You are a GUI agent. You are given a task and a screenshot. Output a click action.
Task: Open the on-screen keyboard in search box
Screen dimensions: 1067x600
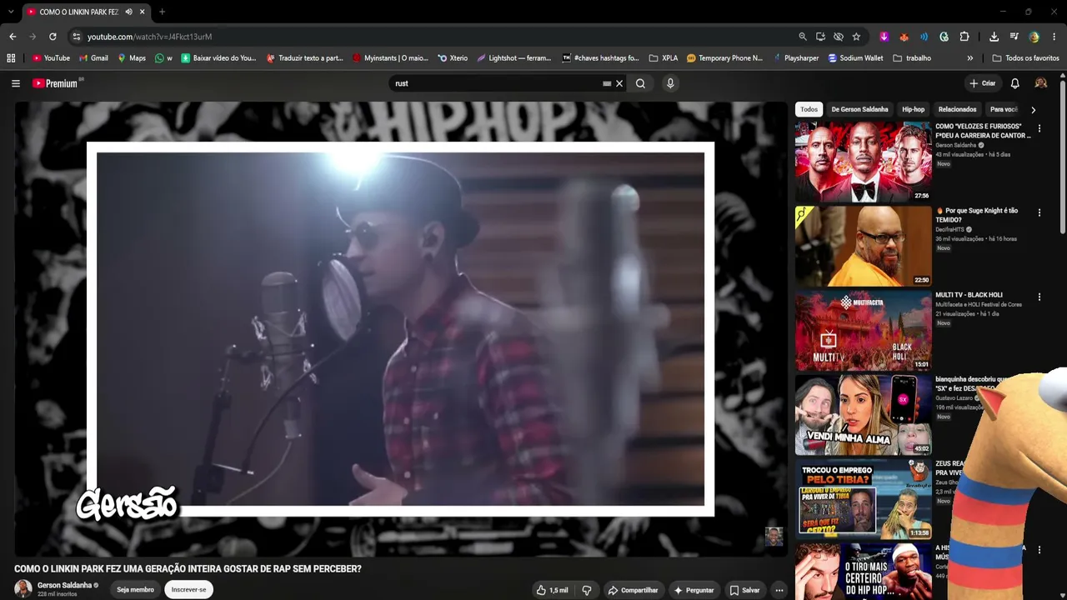pos(607,83)
